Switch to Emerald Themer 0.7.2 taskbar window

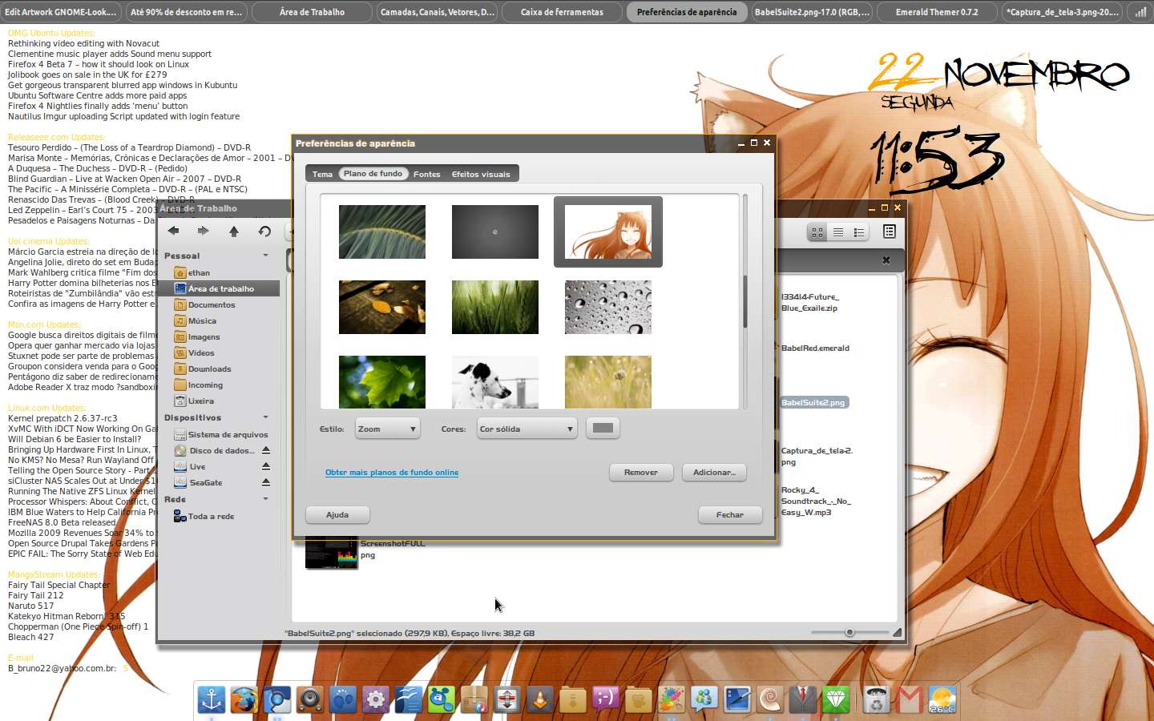click(x=937, y=12)
